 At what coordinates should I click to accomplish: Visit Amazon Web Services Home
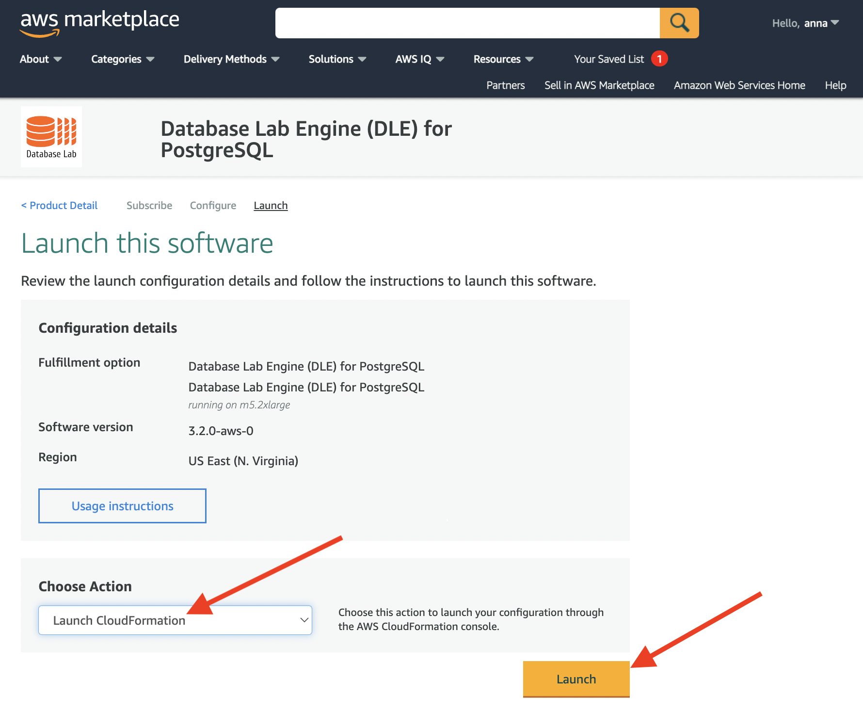pos(739,85)
